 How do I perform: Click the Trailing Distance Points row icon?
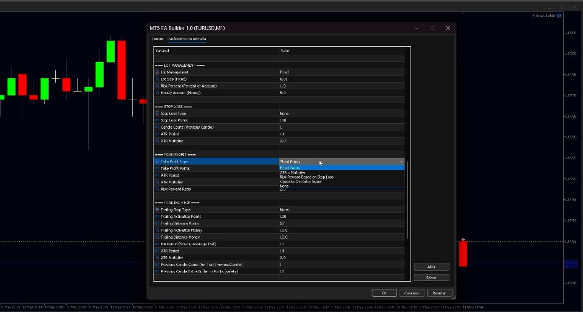pos(157,223)
